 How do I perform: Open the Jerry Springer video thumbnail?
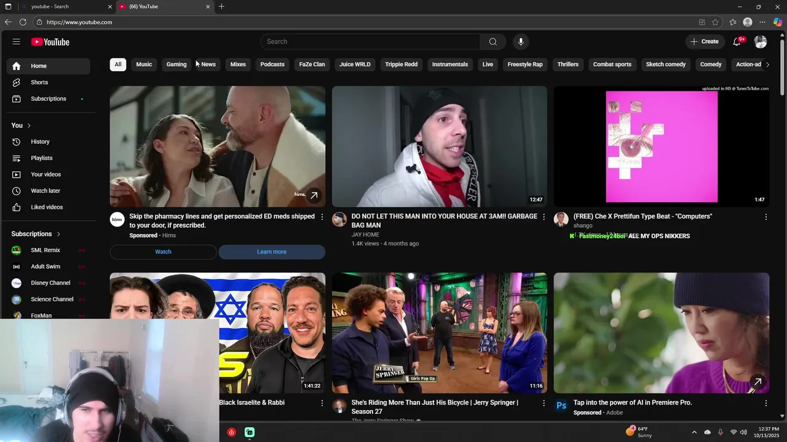pyautogui.click(x=440, y=333)
